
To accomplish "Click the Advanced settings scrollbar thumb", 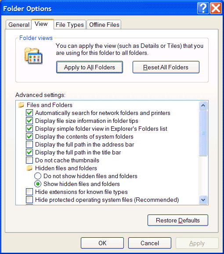I will tap(203, 133).
